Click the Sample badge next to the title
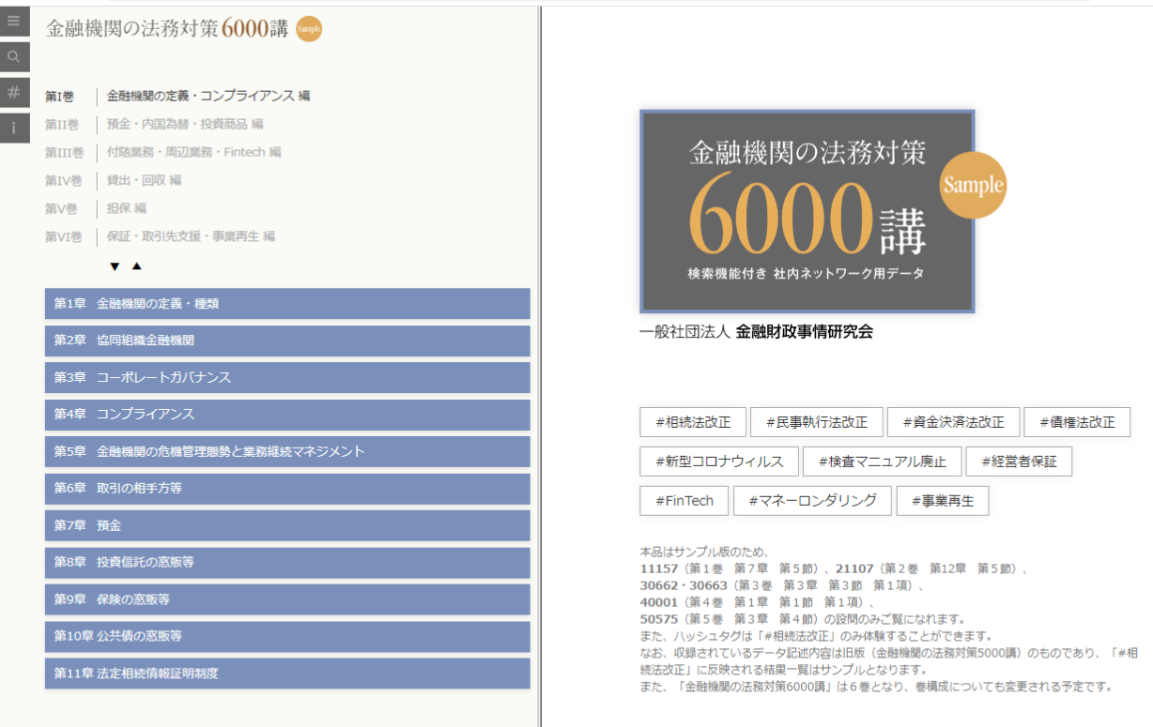 coord(307,29)
